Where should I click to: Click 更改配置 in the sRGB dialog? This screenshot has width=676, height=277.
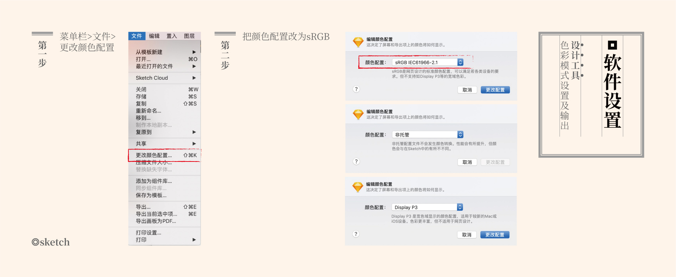point(495,90)
